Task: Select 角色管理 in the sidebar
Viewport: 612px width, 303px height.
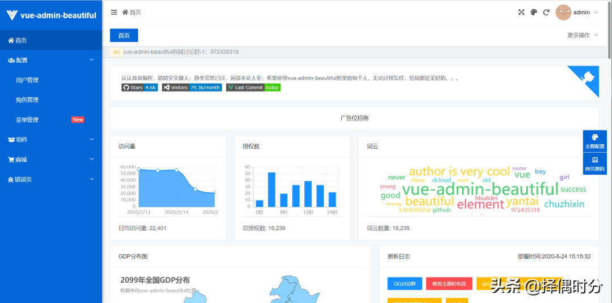Action: coord(27,100)
